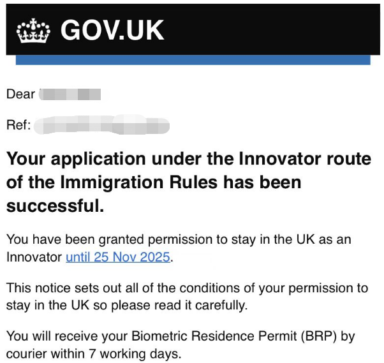Image resolution: width=384 pixels, height=363 pixels.
Task: Click the 'Ref:' label
Action: pyautogui.click(x=18, y=125)
